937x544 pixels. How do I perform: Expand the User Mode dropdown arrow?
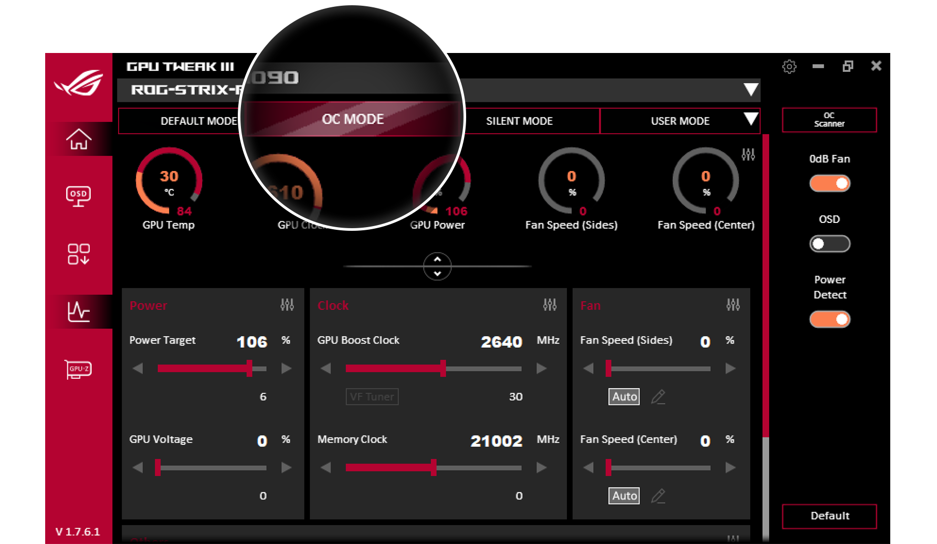pos(752,120)
